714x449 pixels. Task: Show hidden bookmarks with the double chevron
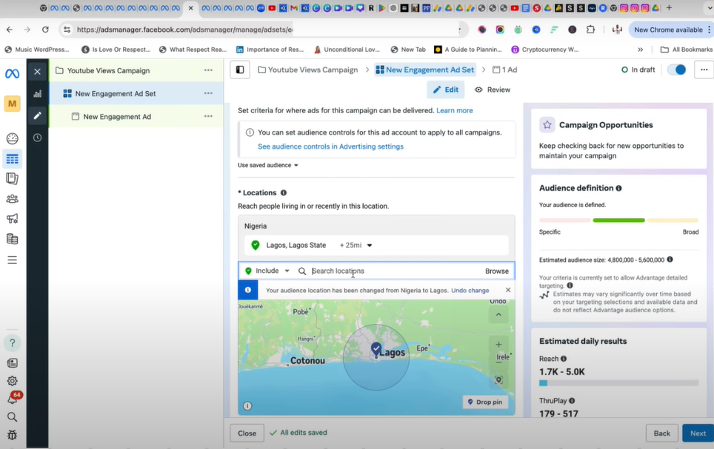click(x=640, y=50)
